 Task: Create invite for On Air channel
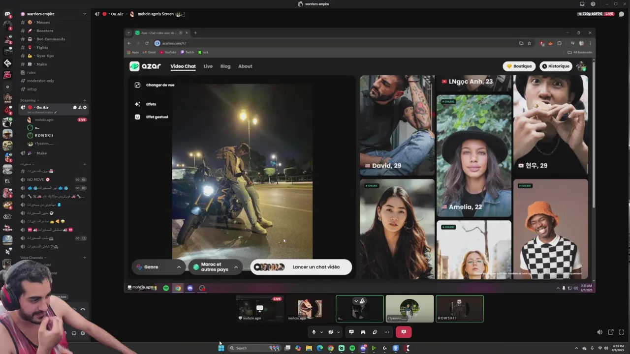tap(80, 107)
